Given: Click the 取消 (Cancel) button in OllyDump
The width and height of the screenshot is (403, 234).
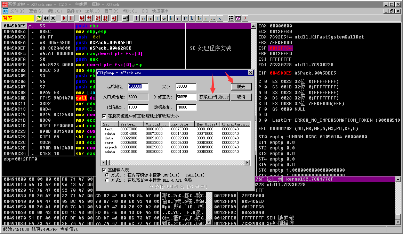Looking at the screenshot, I should [x=241, y=97].
